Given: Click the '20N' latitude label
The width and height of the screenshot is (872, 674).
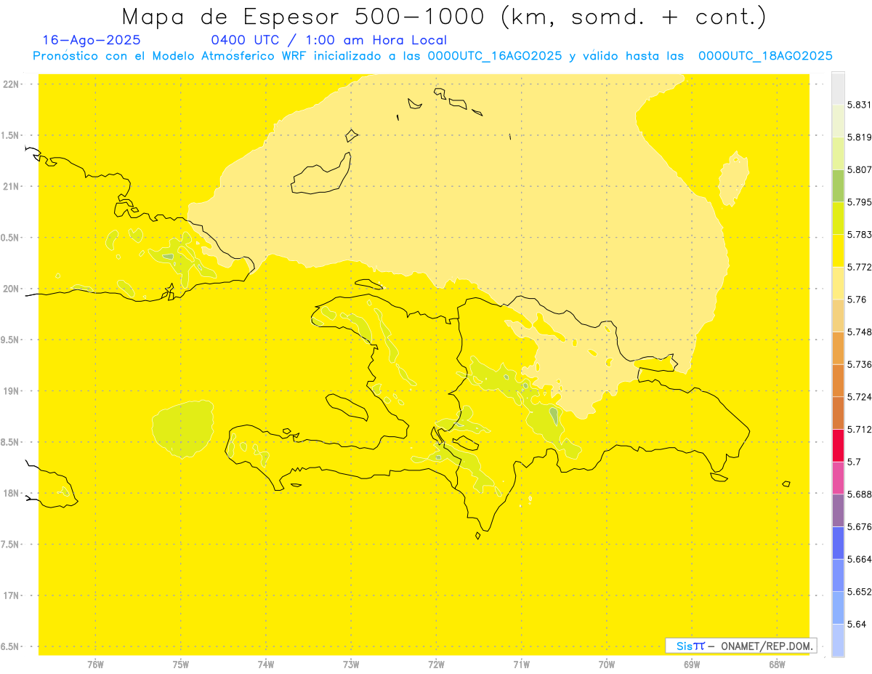Looking at the screenshot, I should point(12,289).
